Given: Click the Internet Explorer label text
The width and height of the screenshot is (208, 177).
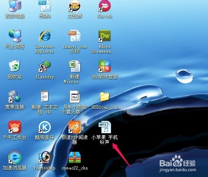Looking at the screenshot, I should point(44,49).
